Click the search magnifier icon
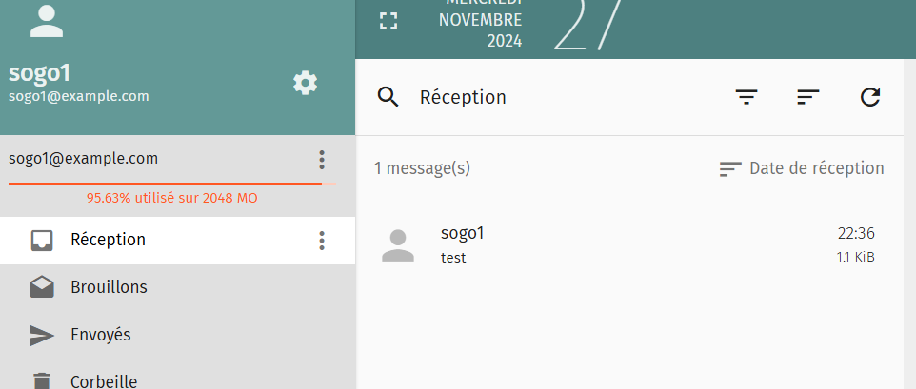Viewport: 916px width, 389px height. pos(388,96)
